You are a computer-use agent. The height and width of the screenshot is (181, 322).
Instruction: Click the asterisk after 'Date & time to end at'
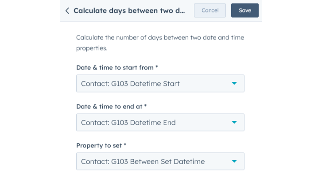(145, 107)
